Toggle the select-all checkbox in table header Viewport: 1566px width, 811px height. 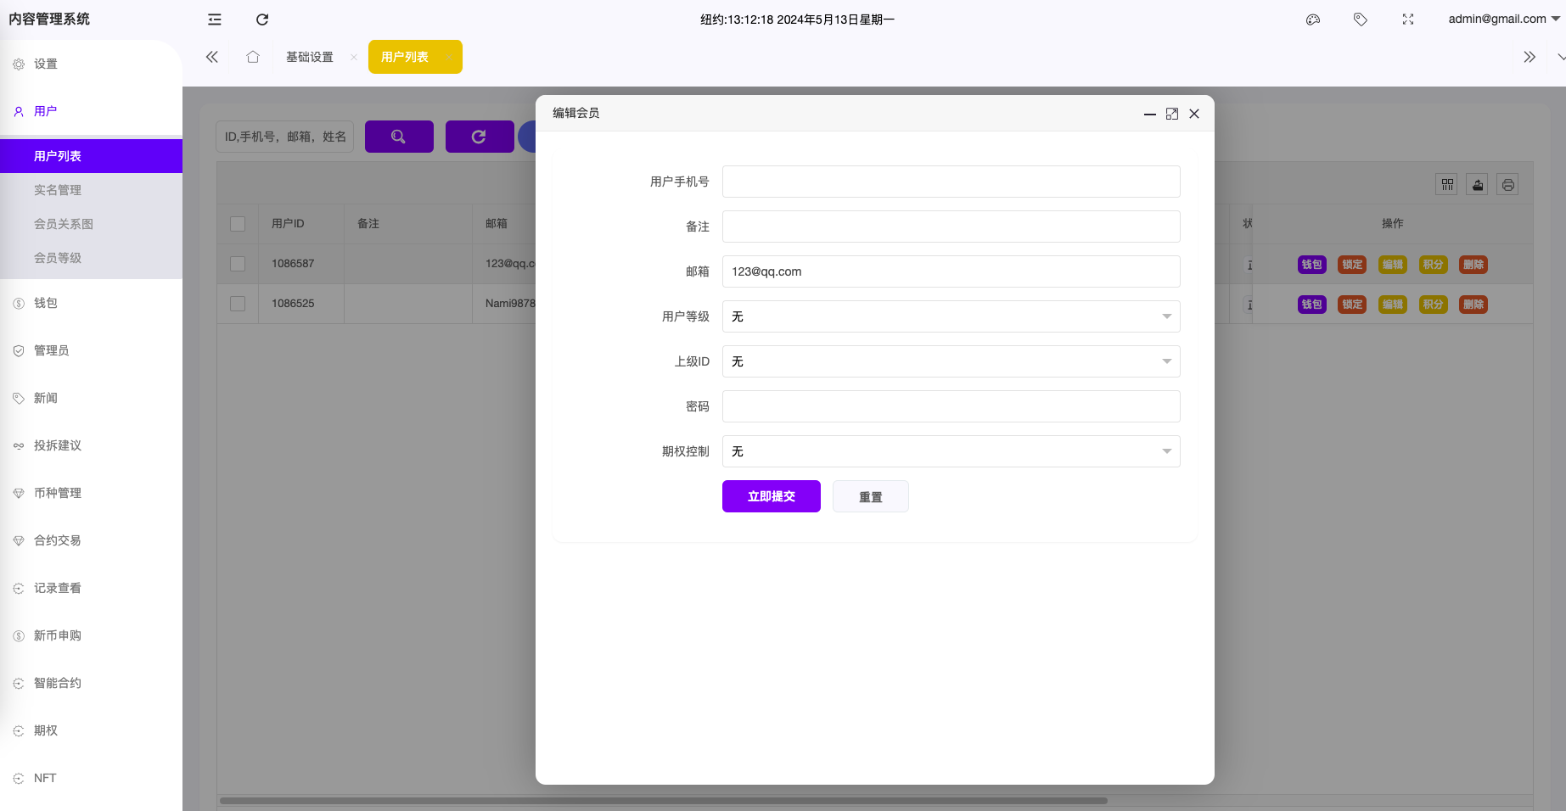click(x=238, y=224)
